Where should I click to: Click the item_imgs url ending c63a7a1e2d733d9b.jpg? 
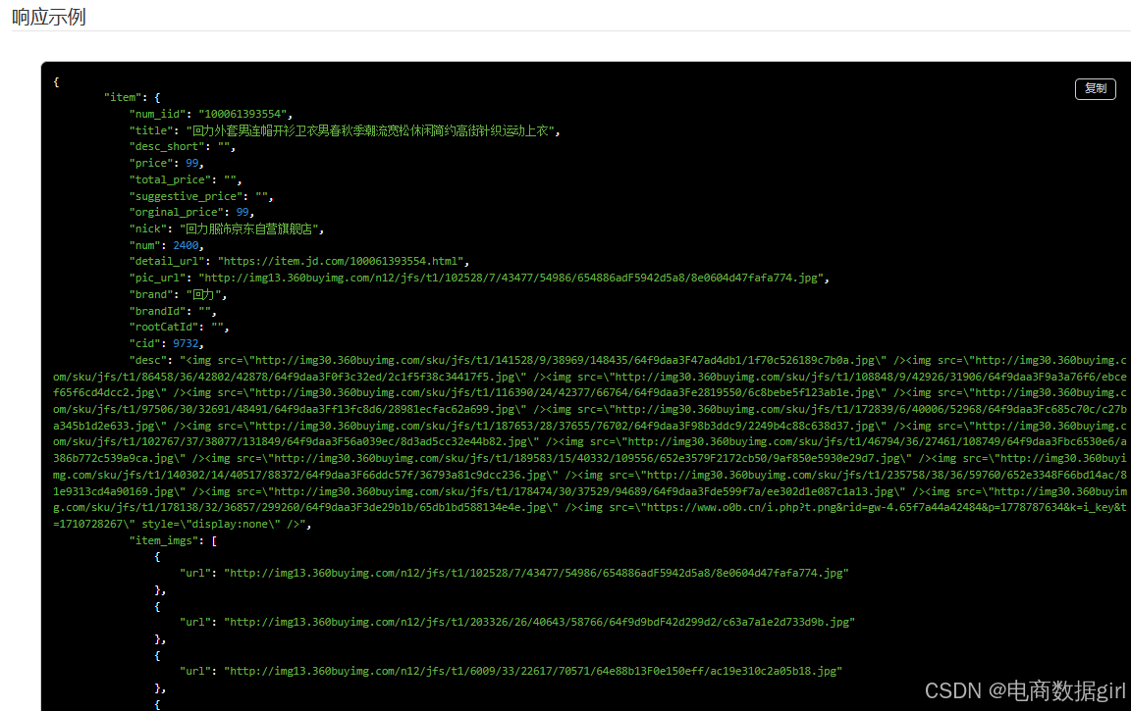539,622
